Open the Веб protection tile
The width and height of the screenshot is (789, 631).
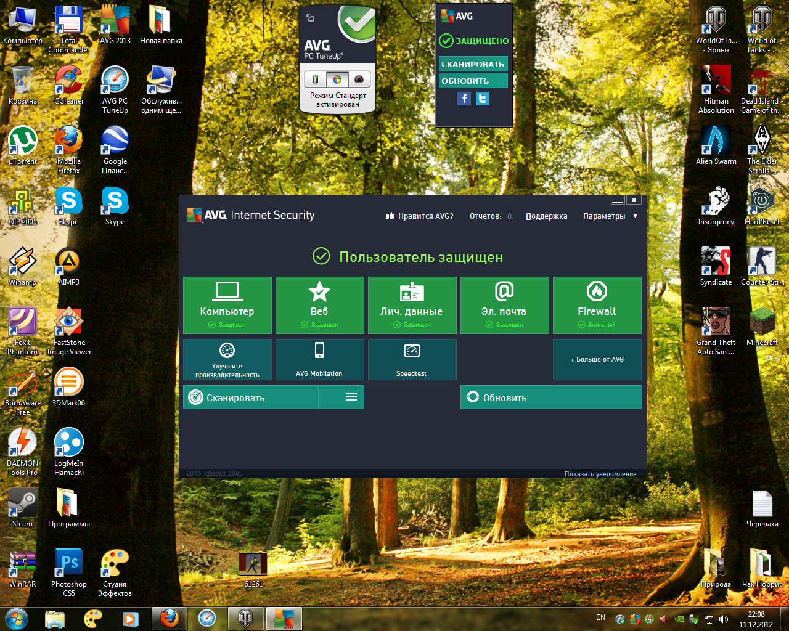point(319,305)
